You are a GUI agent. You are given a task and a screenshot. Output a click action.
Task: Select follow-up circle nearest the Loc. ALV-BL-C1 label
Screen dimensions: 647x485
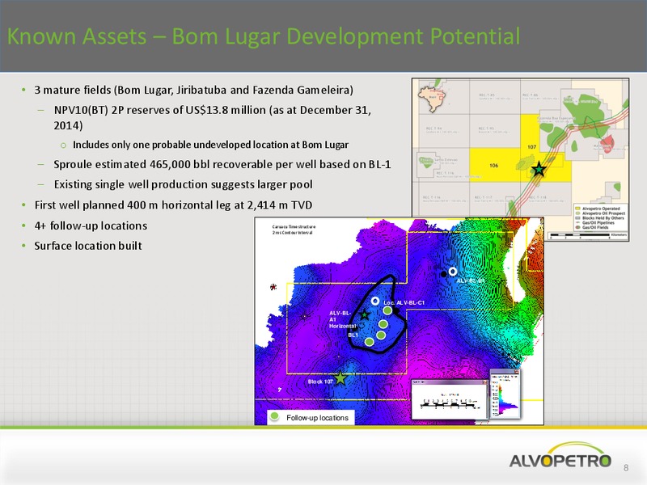pyautogui.click(x=387, y=310)
